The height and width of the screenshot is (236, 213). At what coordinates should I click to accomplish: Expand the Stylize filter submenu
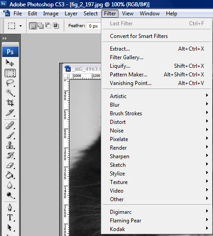[x=156, y=174]
